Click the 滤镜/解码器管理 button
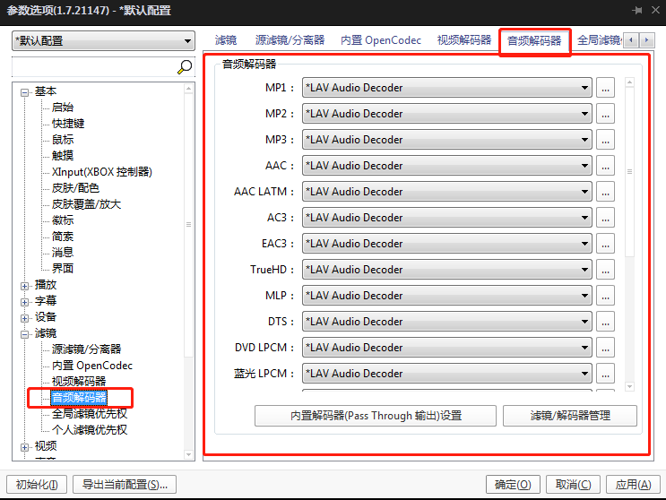The image size is (666, 500). [x=570, y=416]
